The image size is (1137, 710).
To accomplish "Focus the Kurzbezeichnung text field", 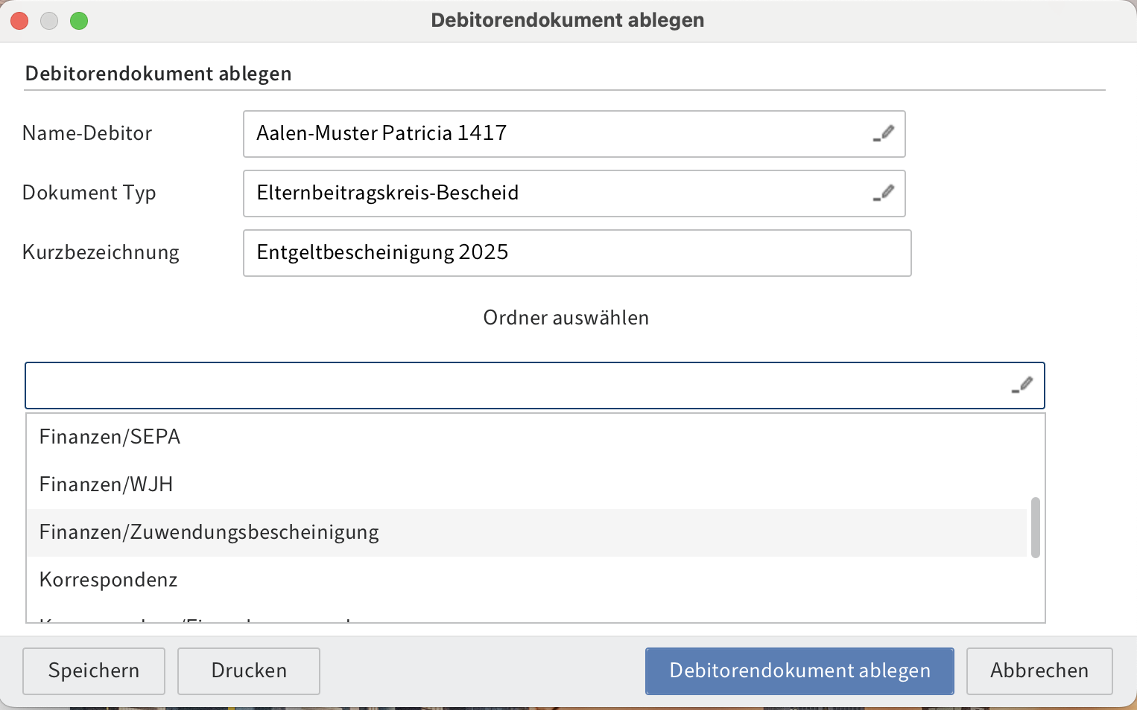I will coord(577,253).
